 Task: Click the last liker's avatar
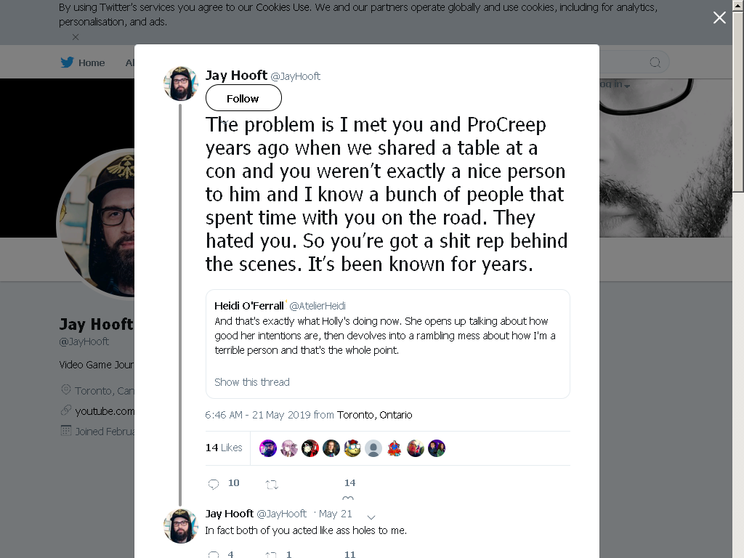coord(437,448)
